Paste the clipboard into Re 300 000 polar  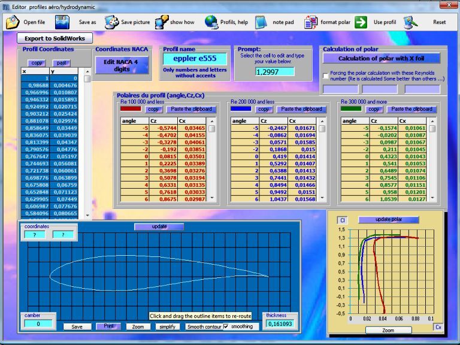[412, 109]
